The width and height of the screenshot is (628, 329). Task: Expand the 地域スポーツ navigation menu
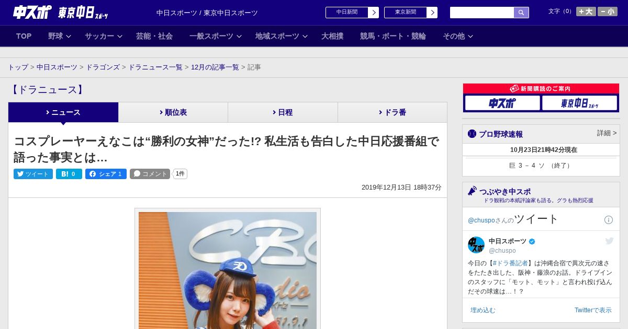(282, 36)
